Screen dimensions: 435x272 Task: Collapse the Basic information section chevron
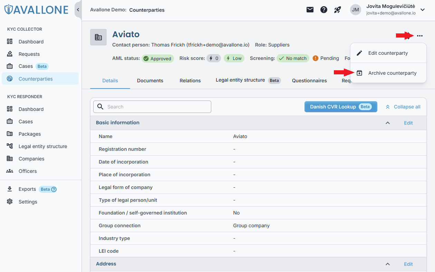point(388,123)
